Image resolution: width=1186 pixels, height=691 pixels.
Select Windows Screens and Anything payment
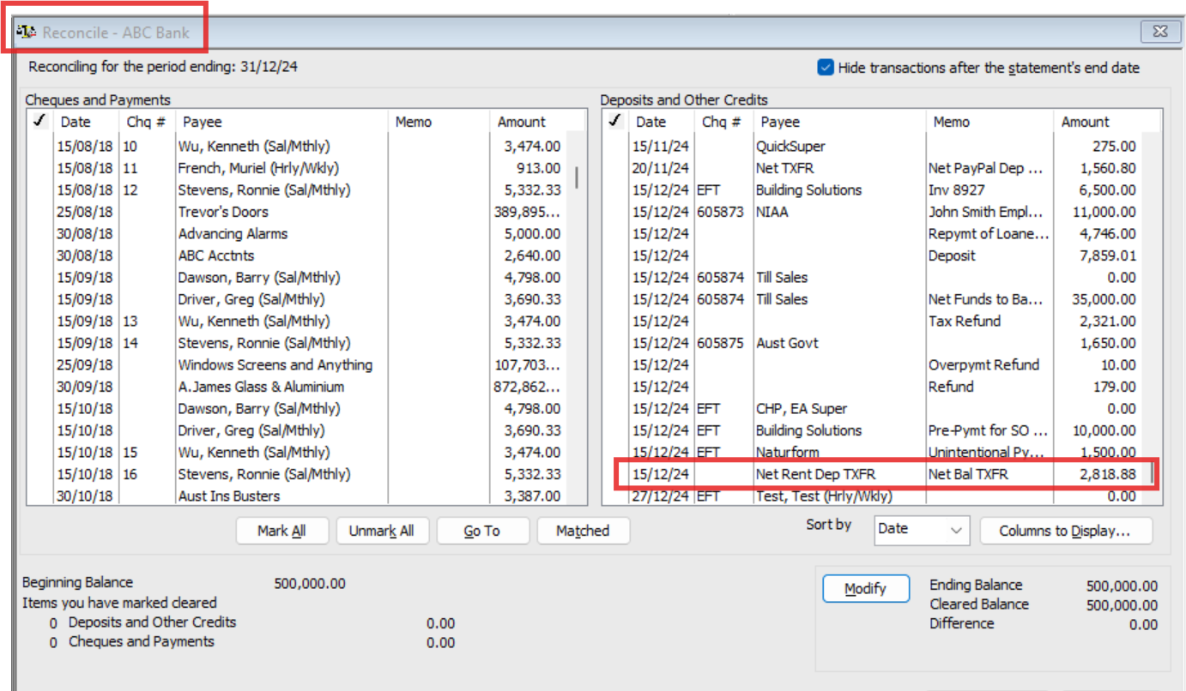click(x=297, y=365)
